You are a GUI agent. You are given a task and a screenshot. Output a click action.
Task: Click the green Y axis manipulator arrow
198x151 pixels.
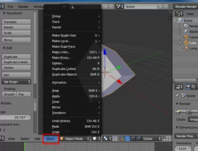pyautogui.click(x=119, y=68)
